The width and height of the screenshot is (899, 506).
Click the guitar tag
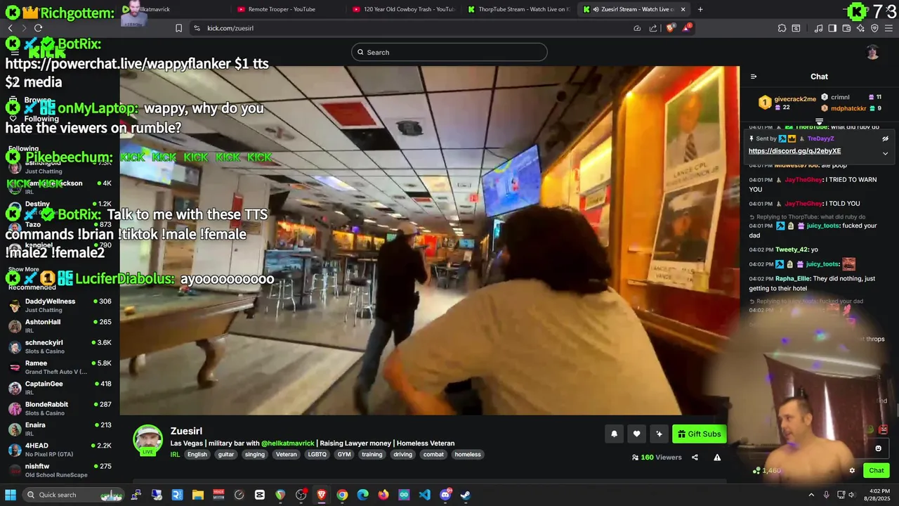pyautogui.click(x=225, y=455)
